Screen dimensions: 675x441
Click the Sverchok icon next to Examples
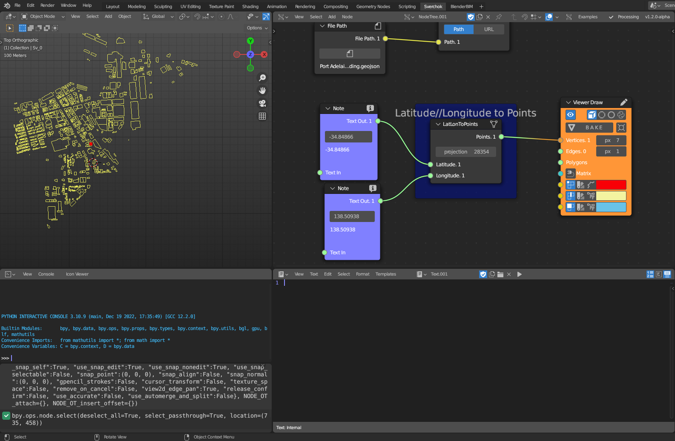click(x=569, y=17)
